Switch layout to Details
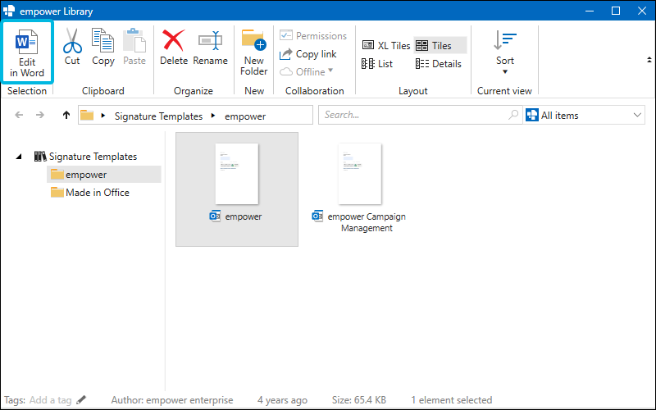Screen dimensions: 656x410 [439, 64]
